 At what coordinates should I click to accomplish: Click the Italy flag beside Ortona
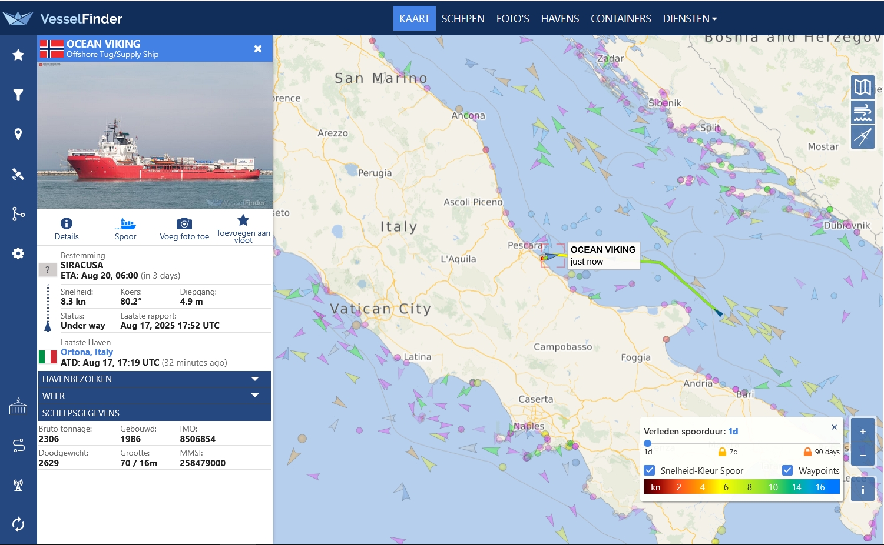point(48,357)
